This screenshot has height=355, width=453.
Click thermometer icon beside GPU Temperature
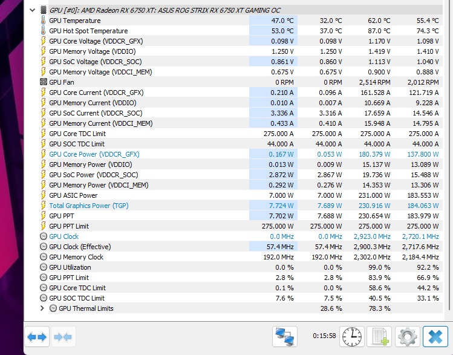43,20
